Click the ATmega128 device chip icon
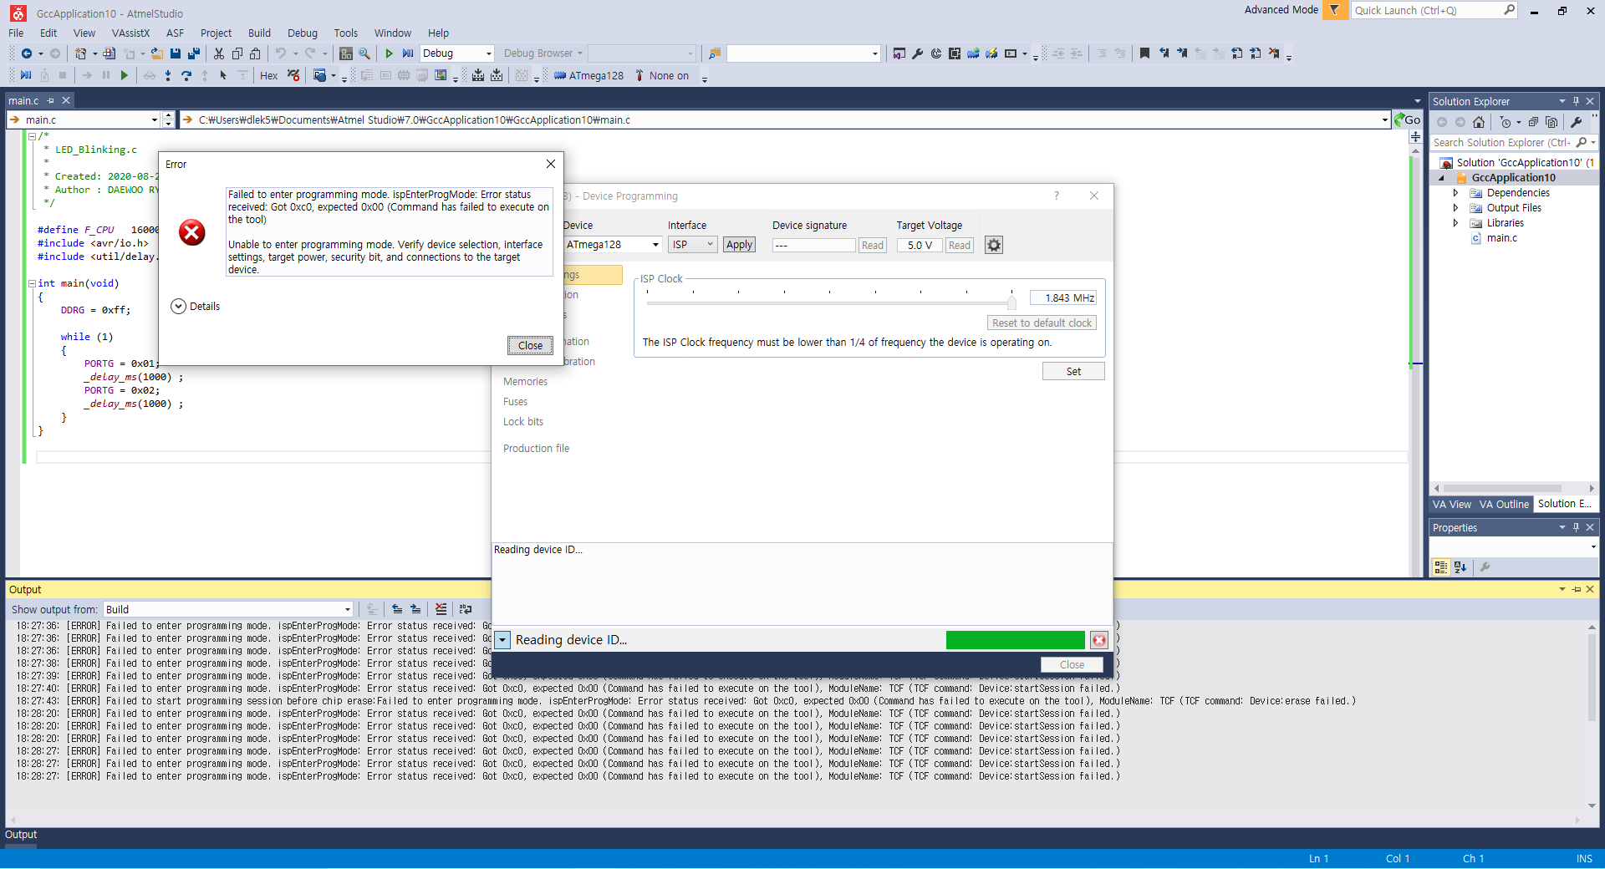 (560, 76)
